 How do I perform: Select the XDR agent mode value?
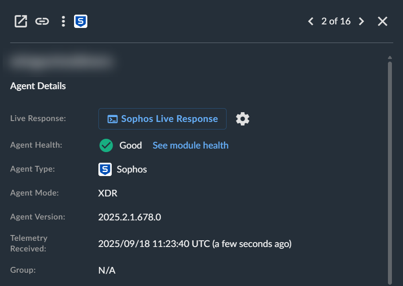coord(108,193)
